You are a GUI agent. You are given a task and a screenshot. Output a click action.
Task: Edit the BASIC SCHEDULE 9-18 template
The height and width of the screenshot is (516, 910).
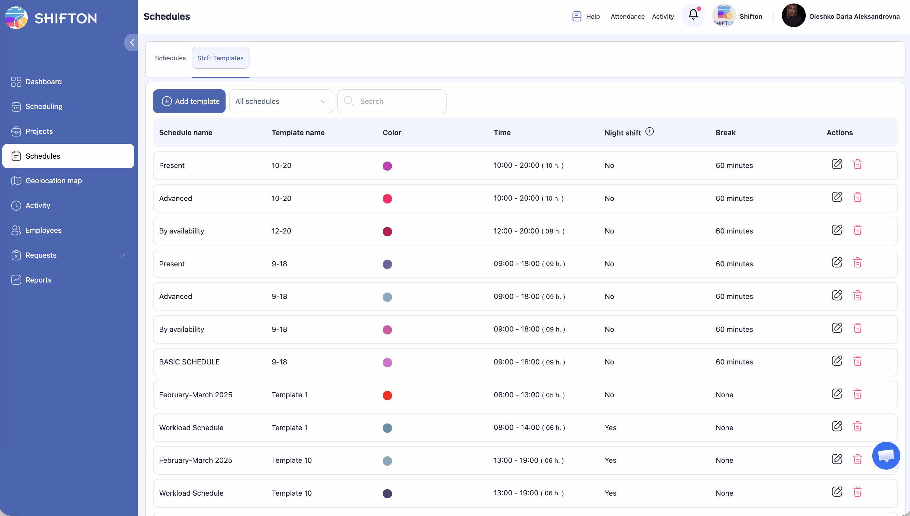pyautogui.click(x=837, y=361)
